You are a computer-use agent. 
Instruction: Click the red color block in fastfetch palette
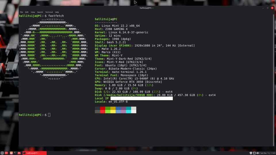(102, 110)
